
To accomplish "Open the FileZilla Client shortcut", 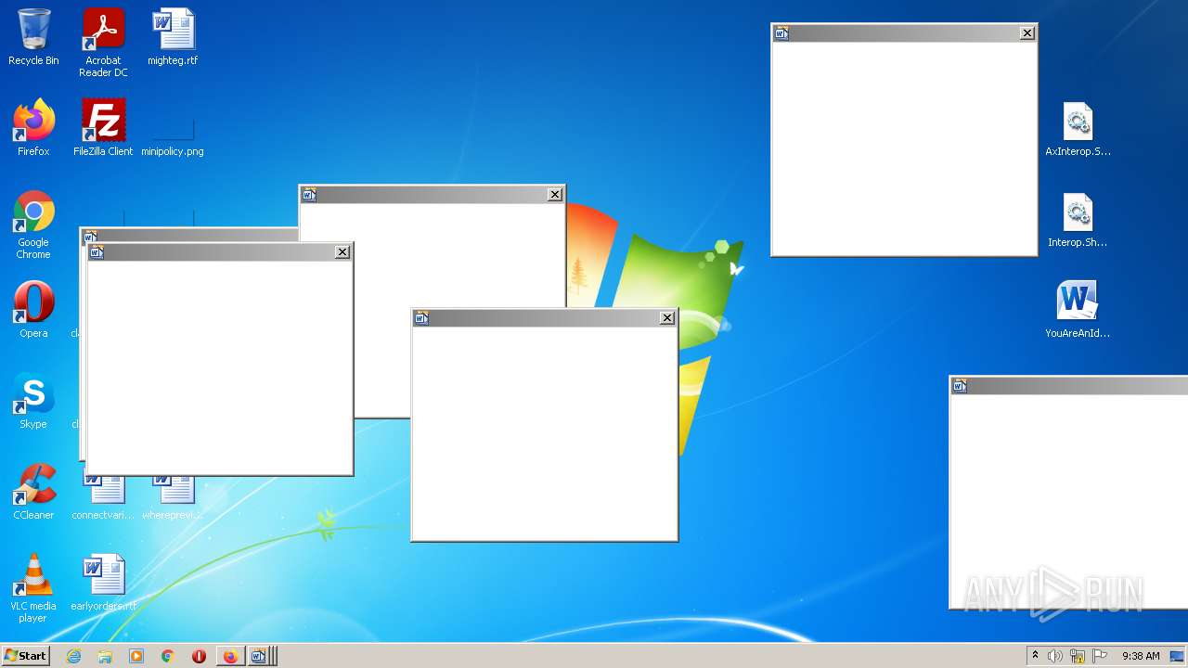I will (103, 128).
